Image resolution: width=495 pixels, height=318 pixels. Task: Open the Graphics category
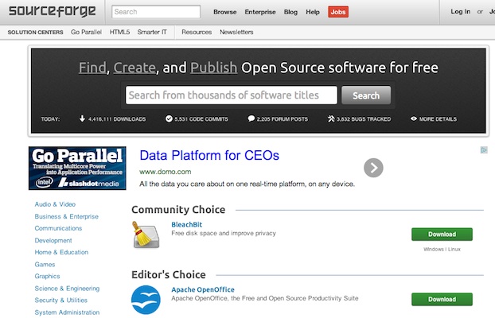coord(48,277)
